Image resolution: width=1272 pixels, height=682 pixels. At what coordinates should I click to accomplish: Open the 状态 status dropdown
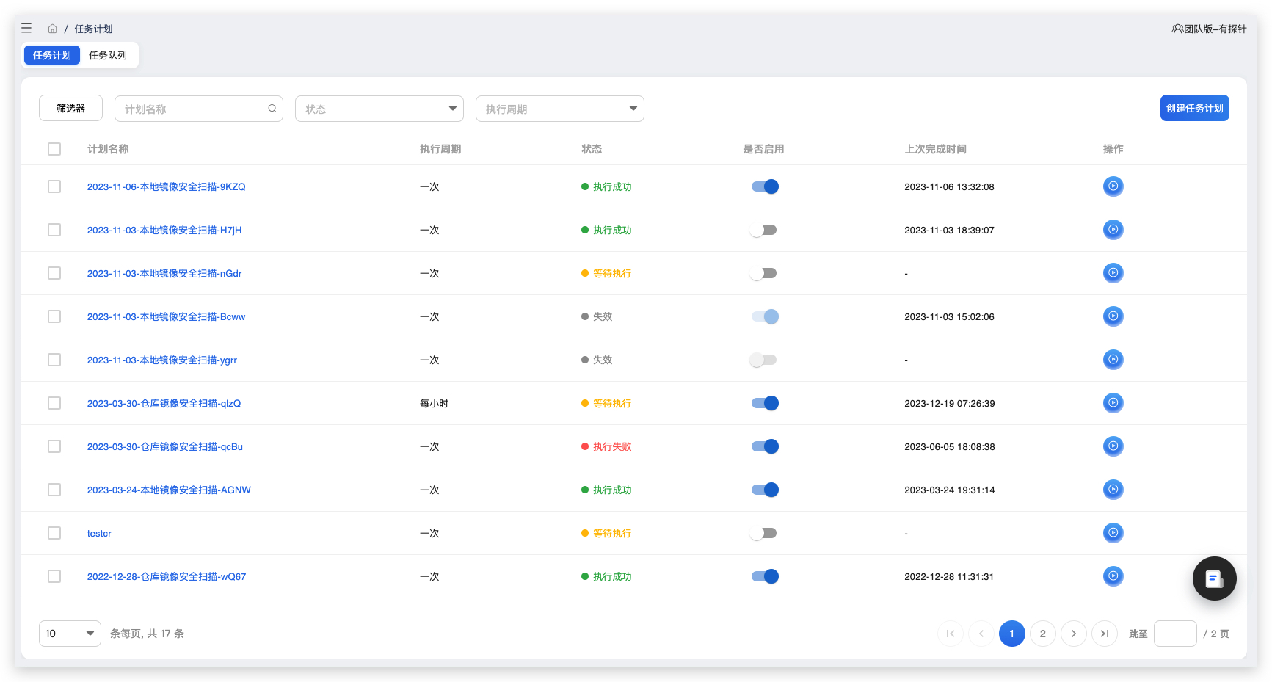tap(379, 109)
